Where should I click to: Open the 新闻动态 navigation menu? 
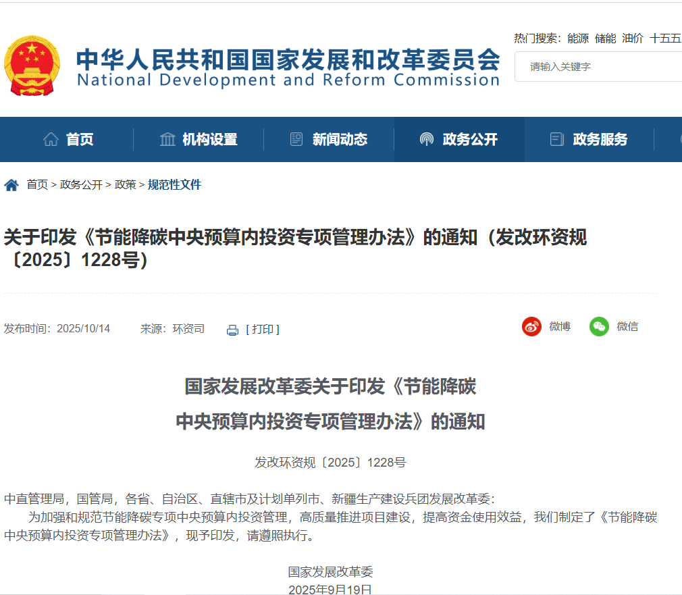pyautogui.click(x=340, y=140)
